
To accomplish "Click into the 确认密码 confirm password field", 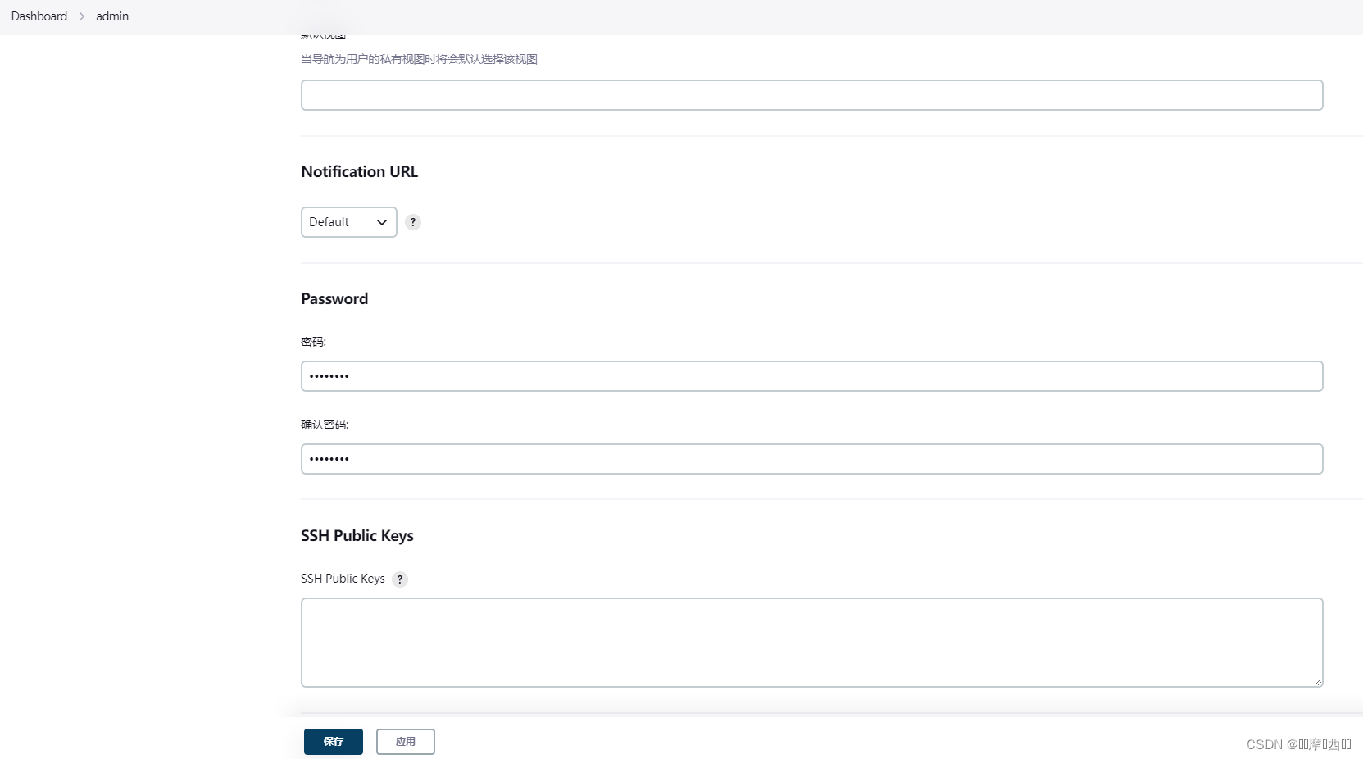I will pyautogui.click(x=811, y=459).
